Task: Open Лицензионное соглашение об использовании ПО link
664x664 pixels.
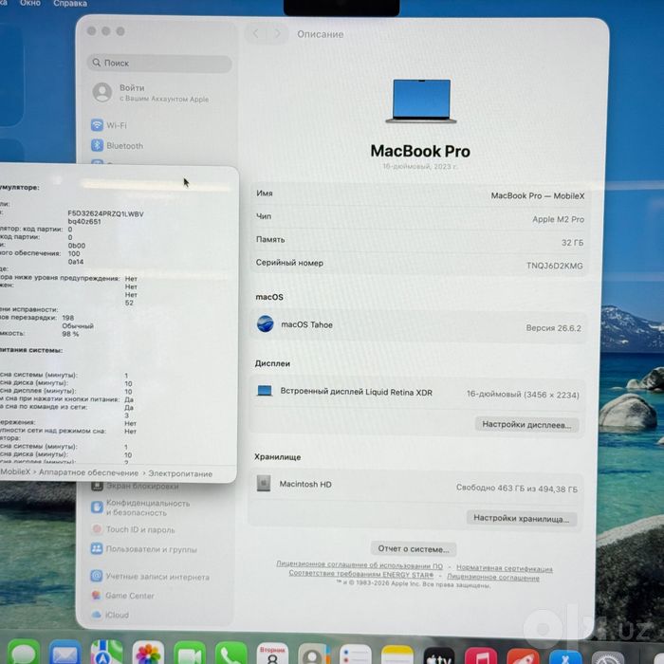Action: (360, 565)
